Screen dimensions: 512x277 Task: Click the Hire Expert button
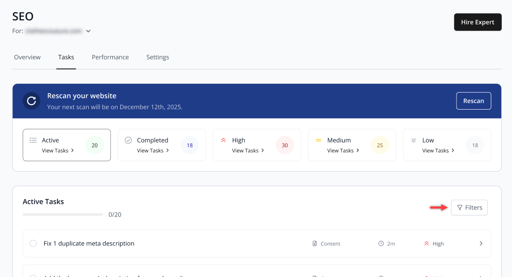pyautogui.click(x=478, y=22)
